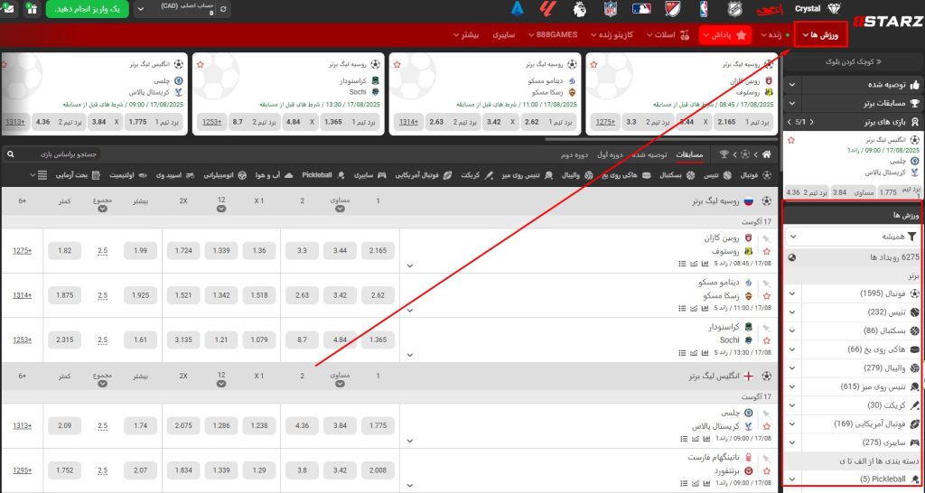Viewport: 925px width, 493px height.
Task: Open the sports list menu icon
Action: pos(42,175)
